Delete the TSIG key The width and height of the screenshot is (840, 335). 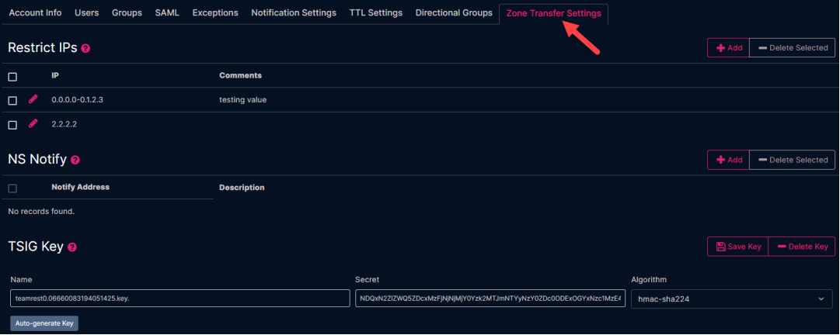(x=801, y=247)
